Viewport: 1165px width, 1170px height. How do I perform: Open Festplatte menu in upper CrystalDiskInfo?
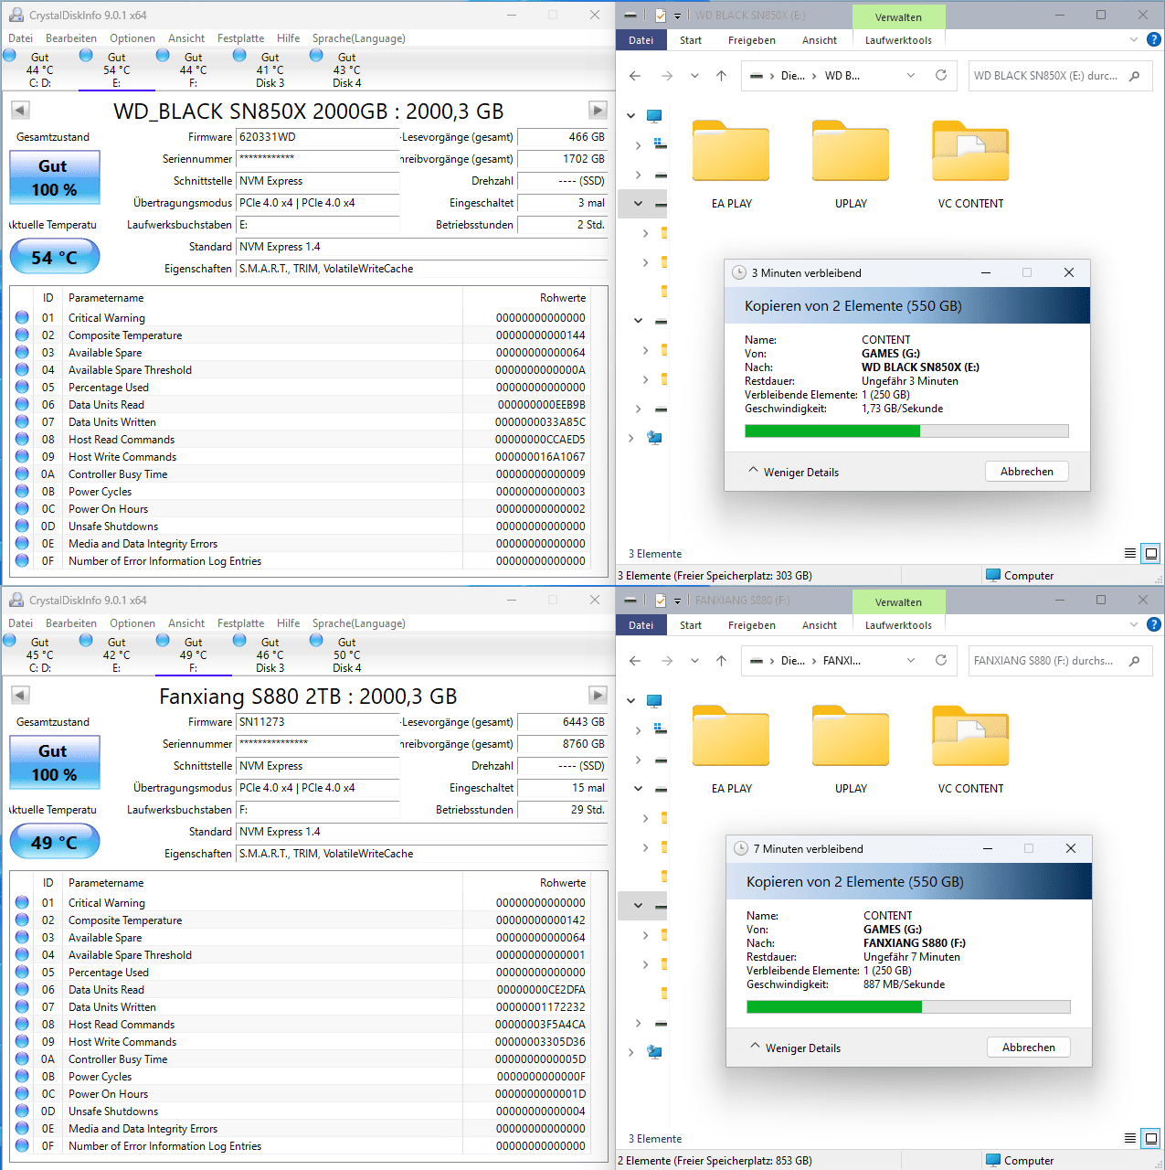pos(240,38)
